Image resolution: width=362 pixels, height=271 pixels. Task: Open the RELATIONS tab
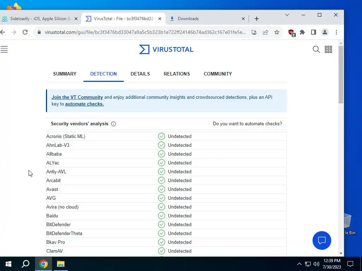click(177, 74)
